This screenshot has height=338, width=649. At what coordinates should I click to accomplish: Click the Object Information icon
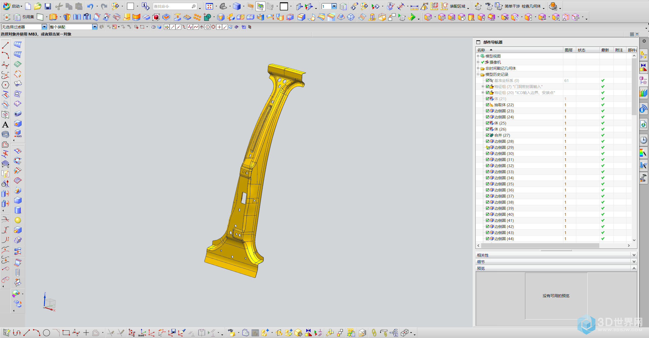pos(146,6)
